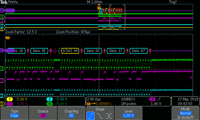Click the yellow channel 1 readout badge
This screenshot has width=200, height=120.
click(x=9, y=99)
